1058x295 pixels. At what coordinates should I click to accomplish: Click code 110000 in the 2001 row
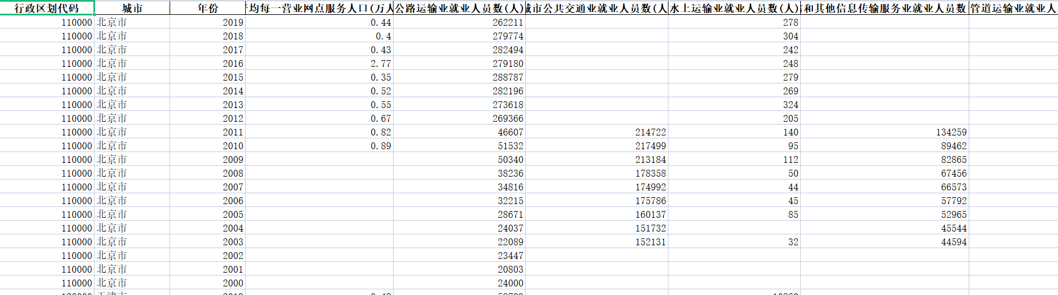[47, 269]
